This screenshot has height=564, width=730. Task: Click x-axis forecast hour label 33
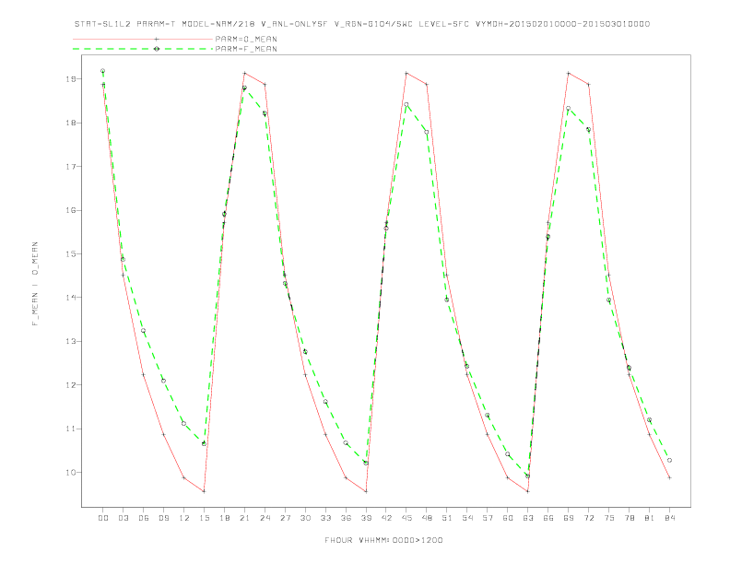tap(326, 518)
